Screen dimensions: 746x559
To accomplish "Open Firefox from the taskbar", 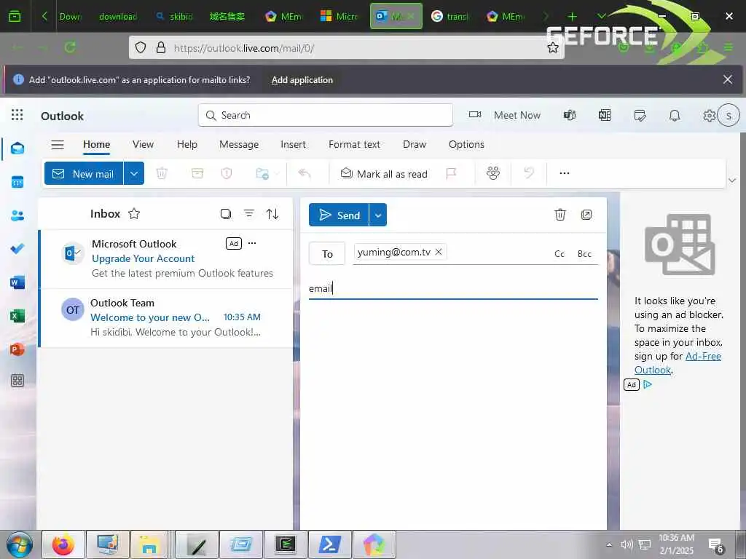I will [63, 544].
